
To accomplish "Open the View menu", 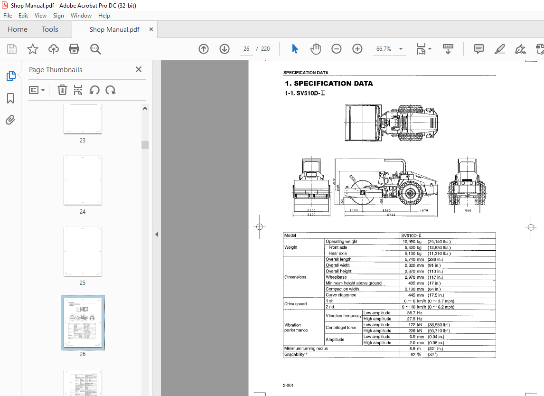I will click(x=40, y=16).
